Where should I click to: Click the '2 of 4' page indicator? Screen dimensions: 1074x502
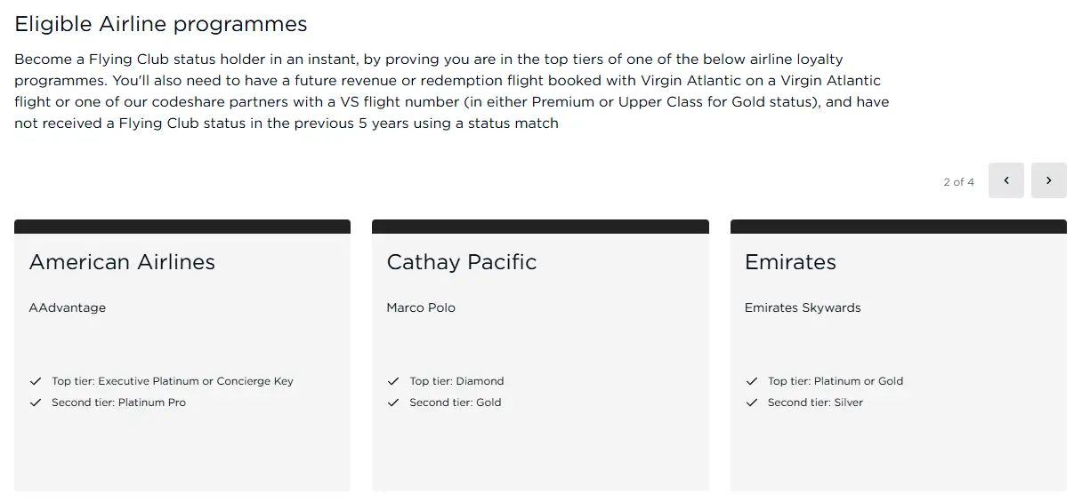[x=958, y=181]
